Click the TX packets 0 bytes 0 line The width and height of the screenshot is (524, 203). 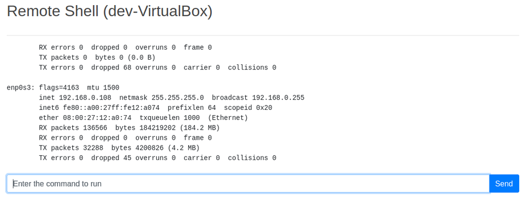click(x=97, y=58)
